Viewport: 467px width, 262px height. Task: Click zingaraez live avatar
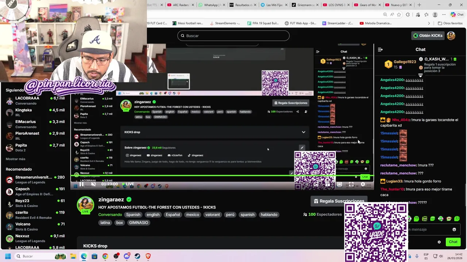(x=85, y=205)
